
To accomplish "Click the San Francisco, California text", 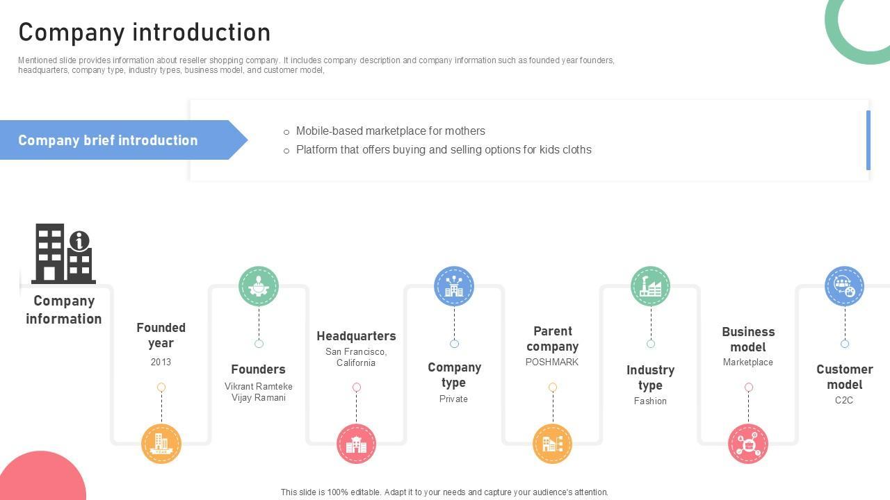I will [x=356, y=357].
